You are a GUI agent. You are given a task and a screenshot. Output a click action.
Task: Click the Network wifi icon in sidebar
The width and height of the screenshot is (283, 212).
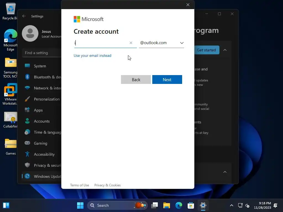(x=27, y=88)
